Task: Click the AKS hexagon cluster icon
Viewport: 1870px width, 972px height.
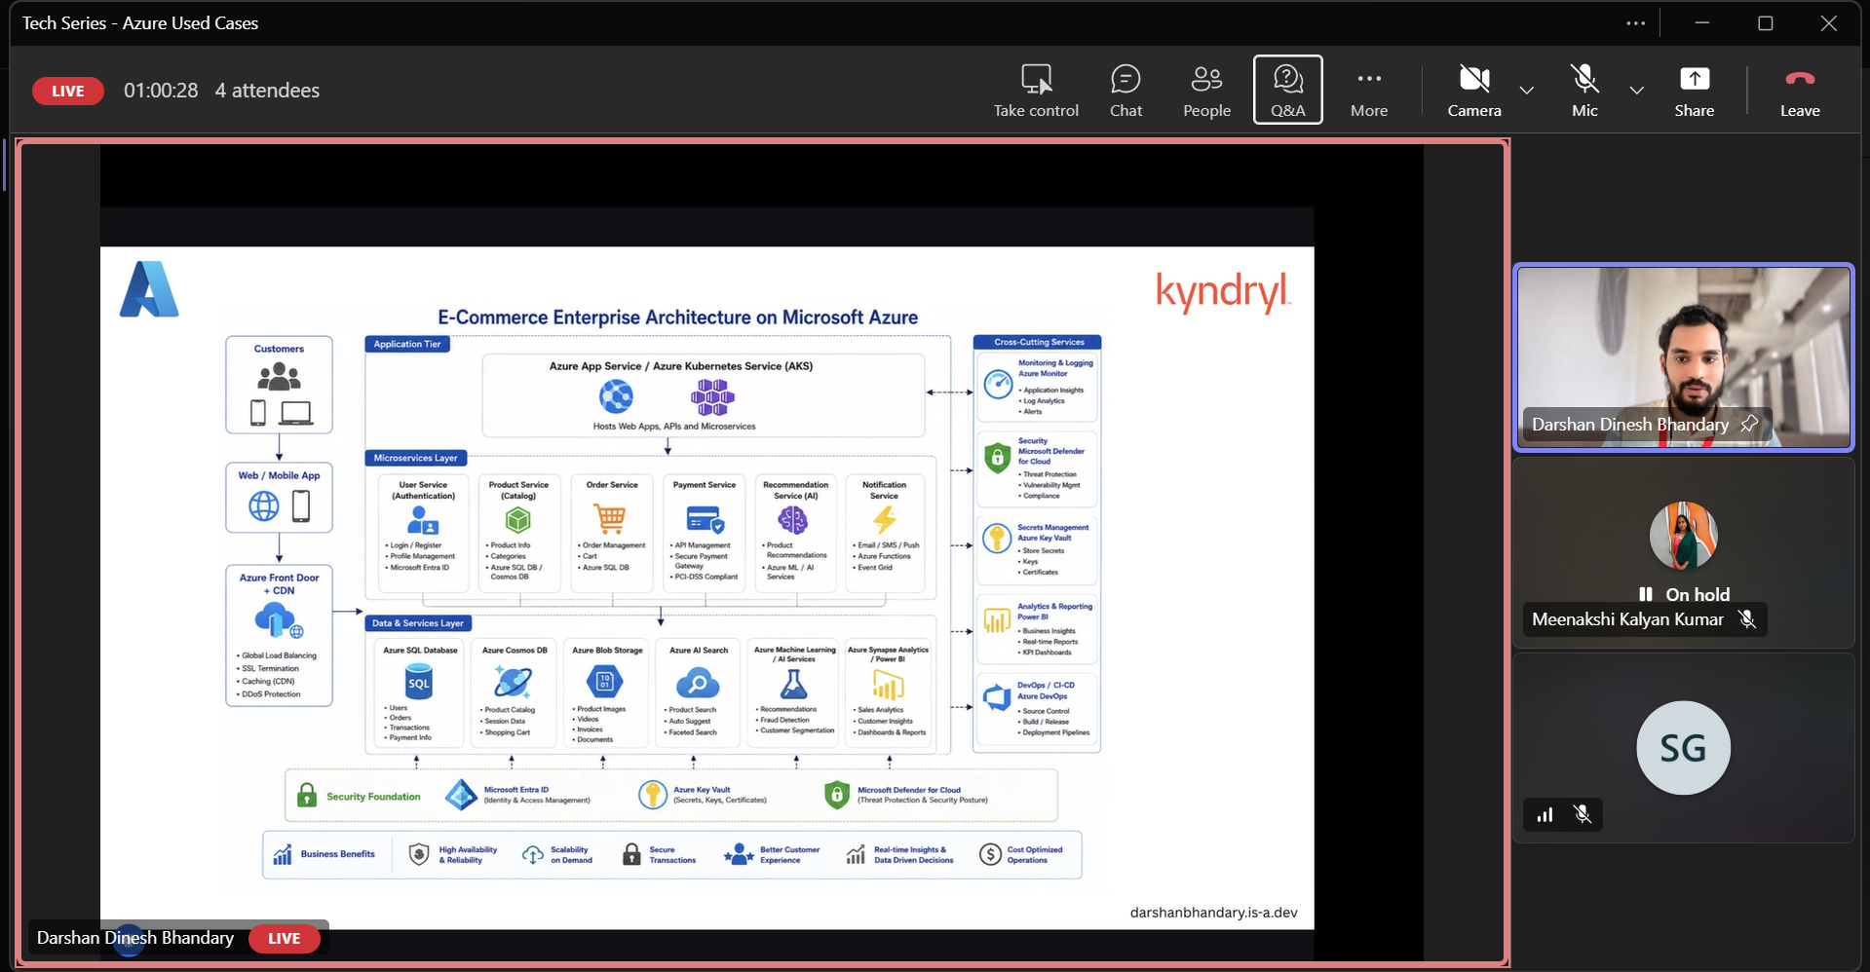Action: tap(712, 397)
